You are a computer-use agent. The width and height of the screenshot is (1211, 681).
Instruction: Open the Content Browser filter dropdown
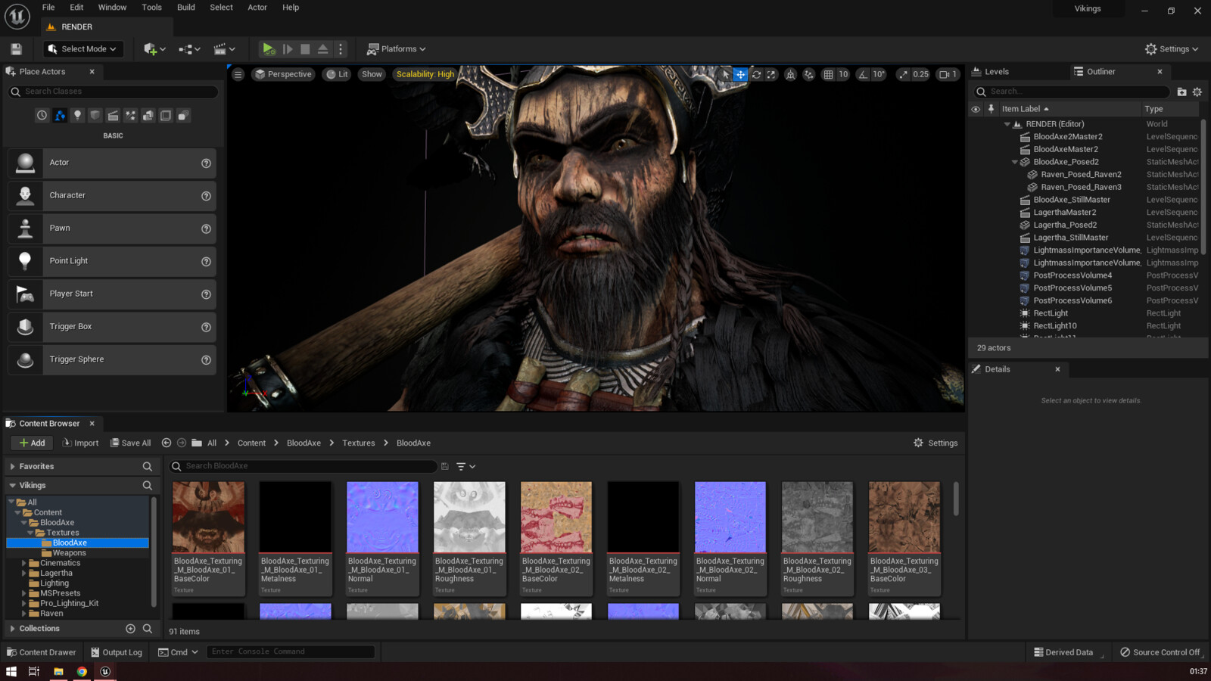[x=466, y=467]
